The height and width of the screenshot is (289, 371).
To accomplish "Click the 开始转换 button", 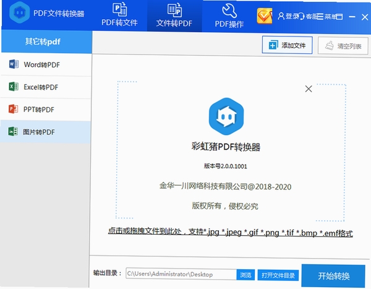I will point(333,276).
